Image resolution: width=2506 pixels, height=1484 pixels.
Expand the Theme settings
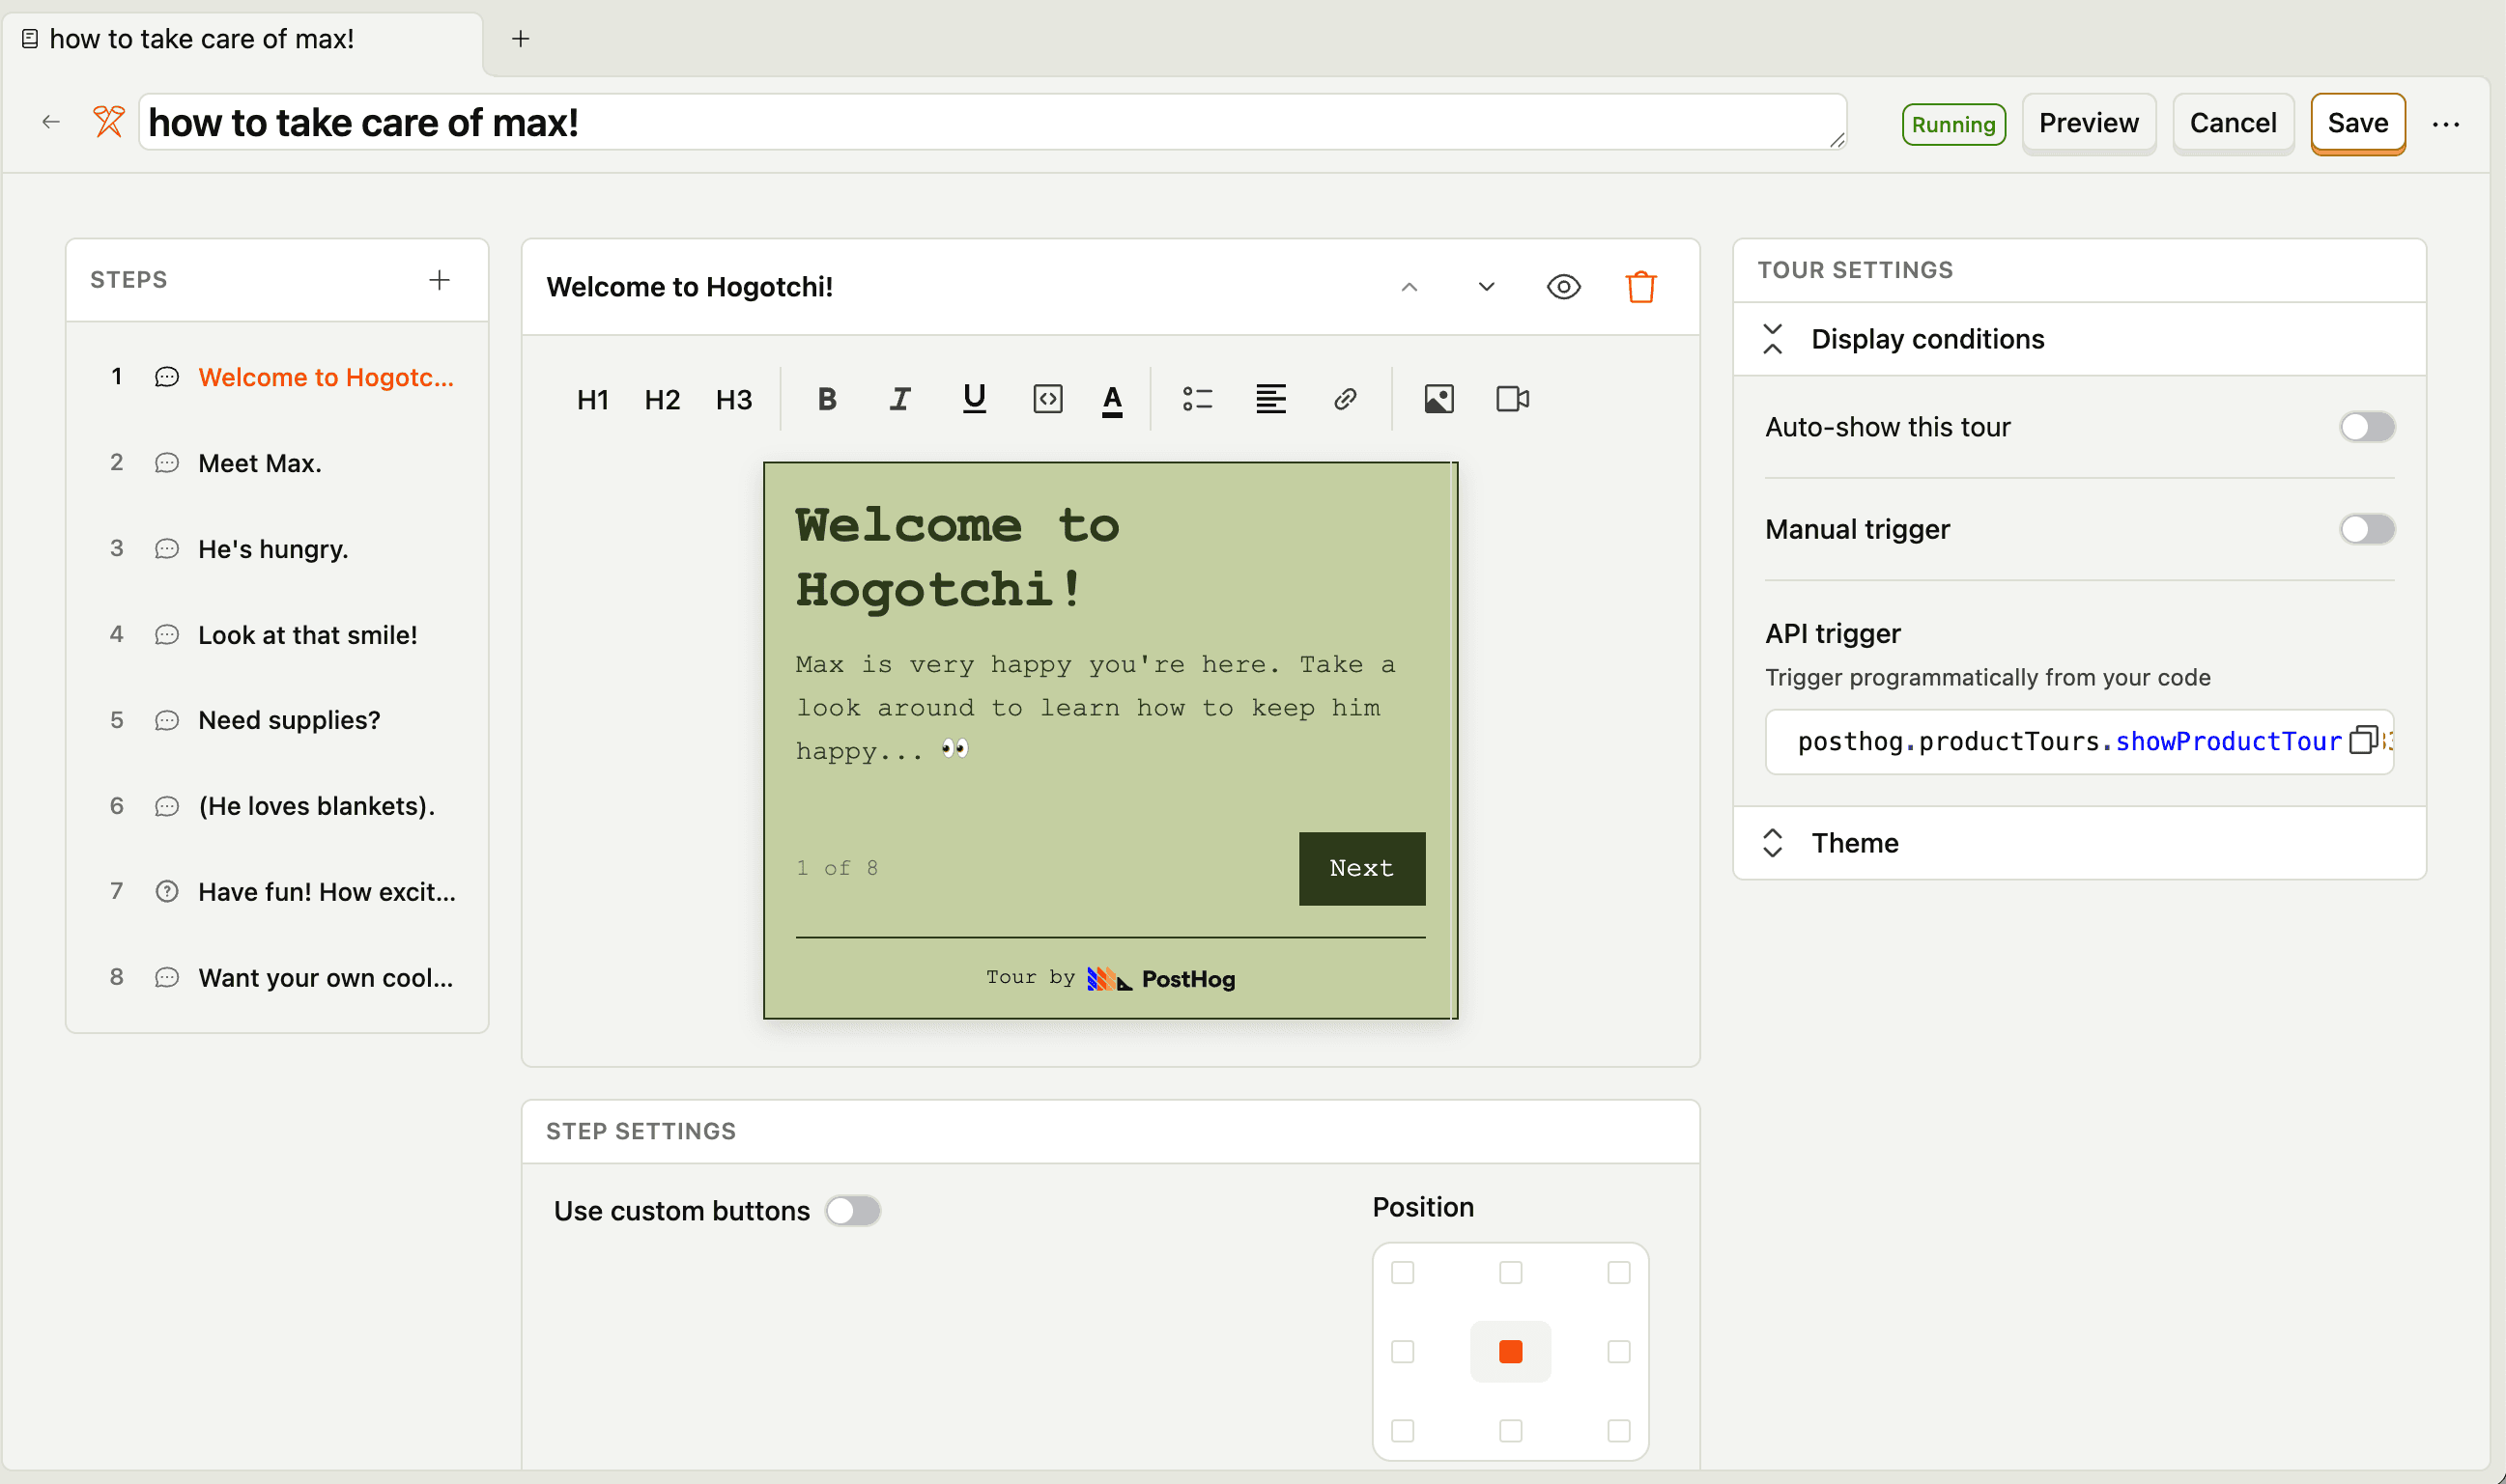(1774, 843)
